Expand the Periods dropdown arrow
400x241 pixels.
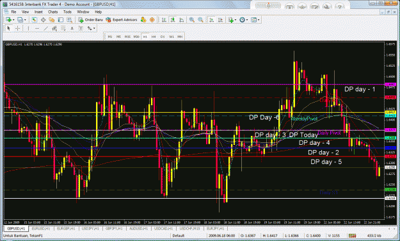(246, 20)
